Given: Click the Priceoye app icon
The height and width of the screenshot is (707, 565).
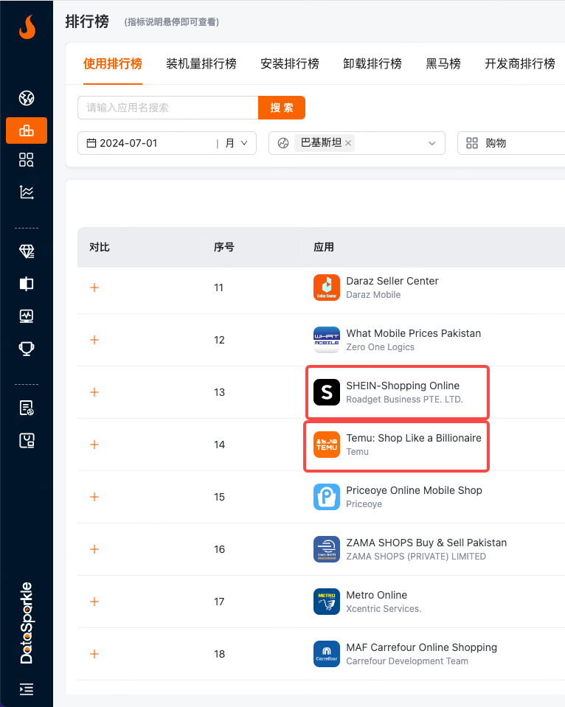Looking at the screenshot, I should [x=327, y=497].
